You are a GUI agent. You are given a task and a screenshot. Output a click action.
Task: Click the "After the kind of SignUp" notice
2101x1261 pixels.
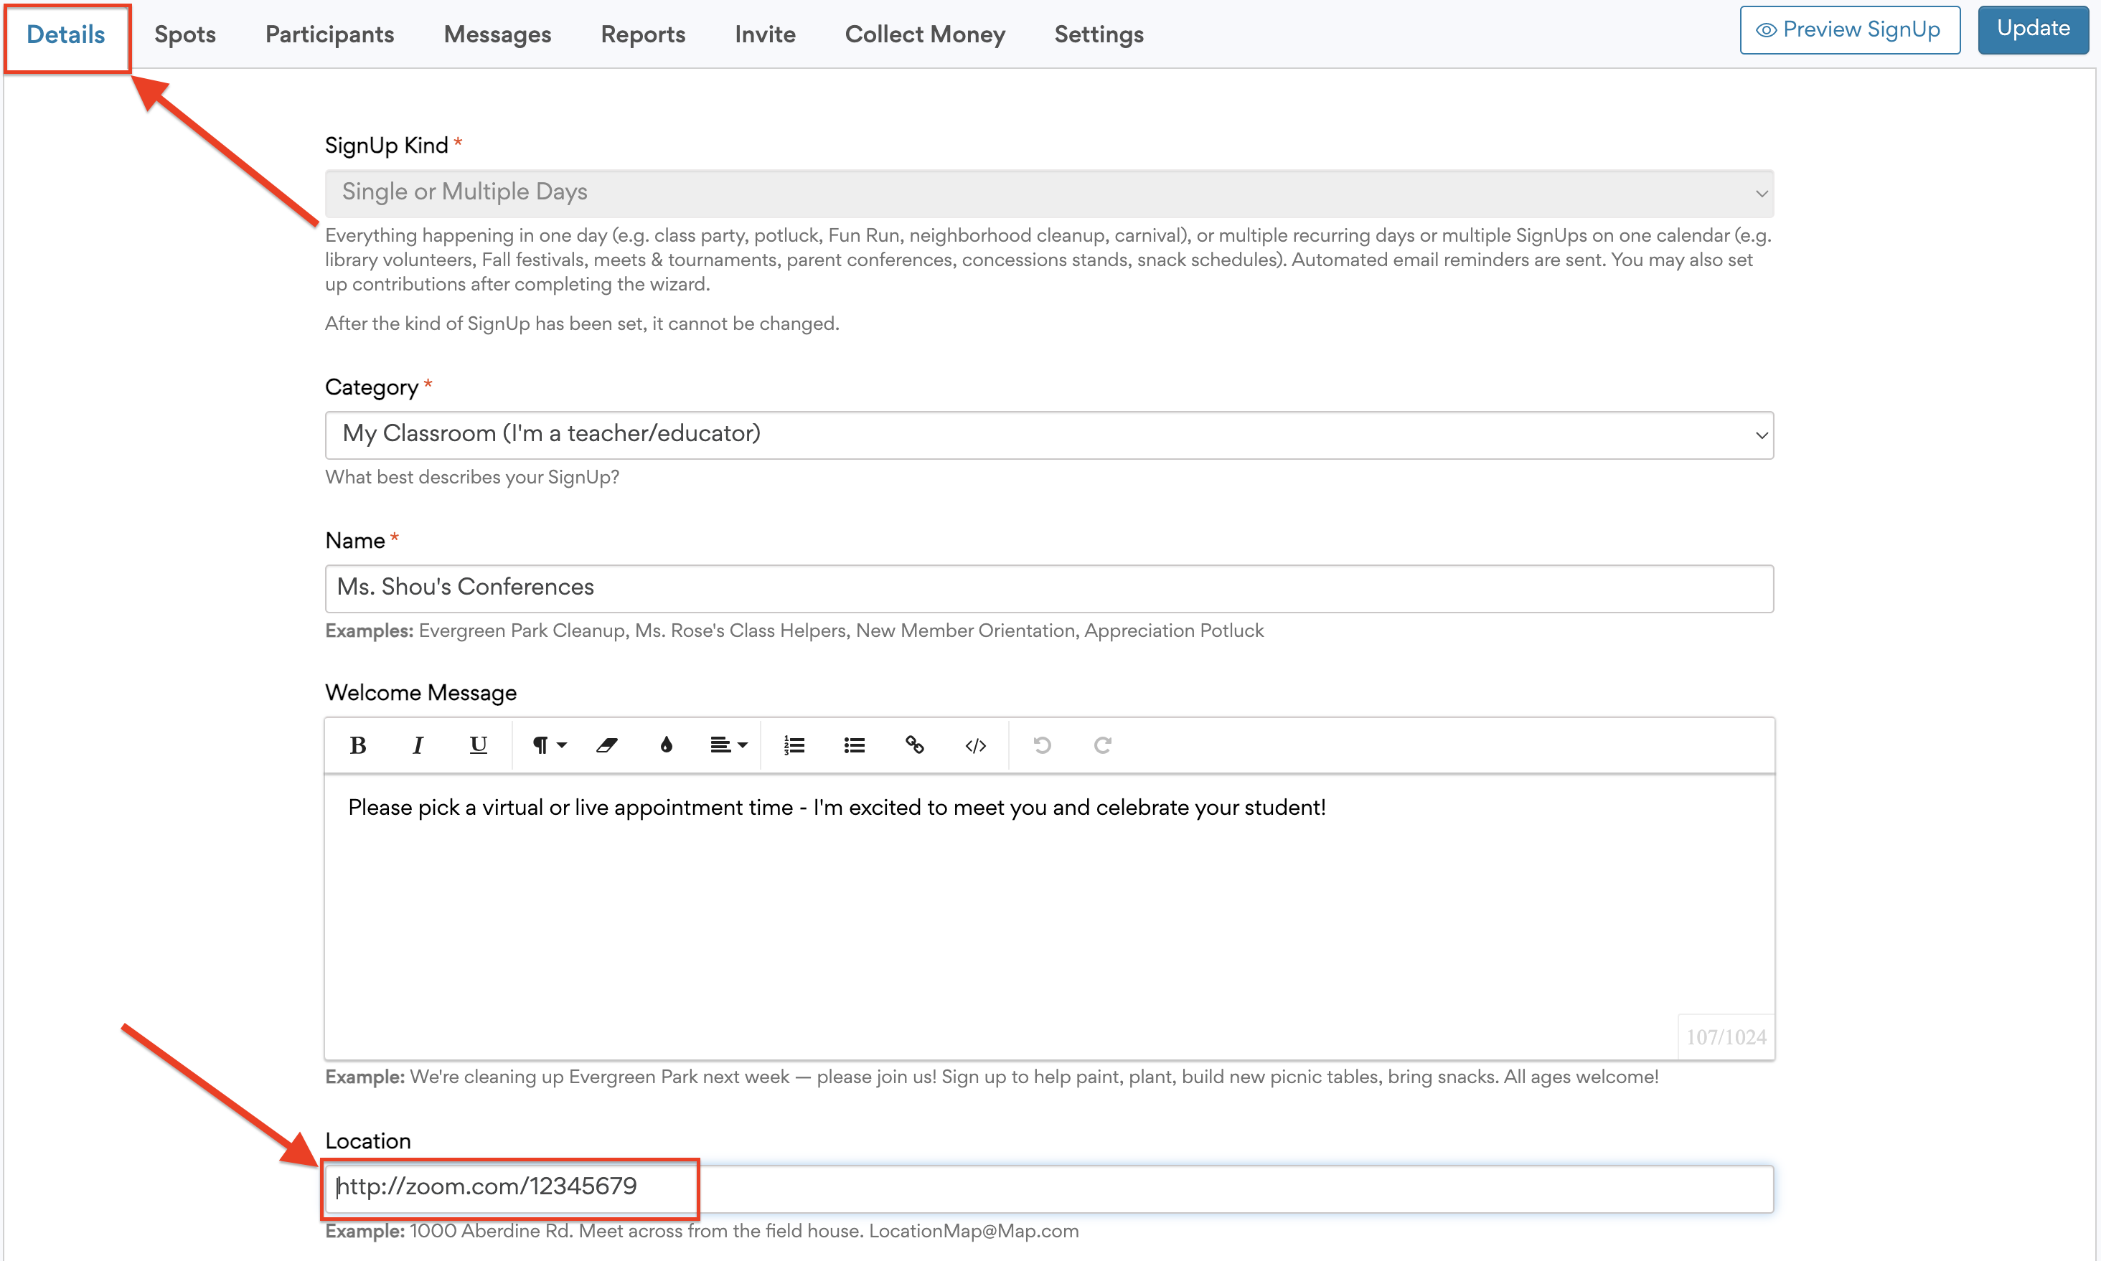click(582, 323)
